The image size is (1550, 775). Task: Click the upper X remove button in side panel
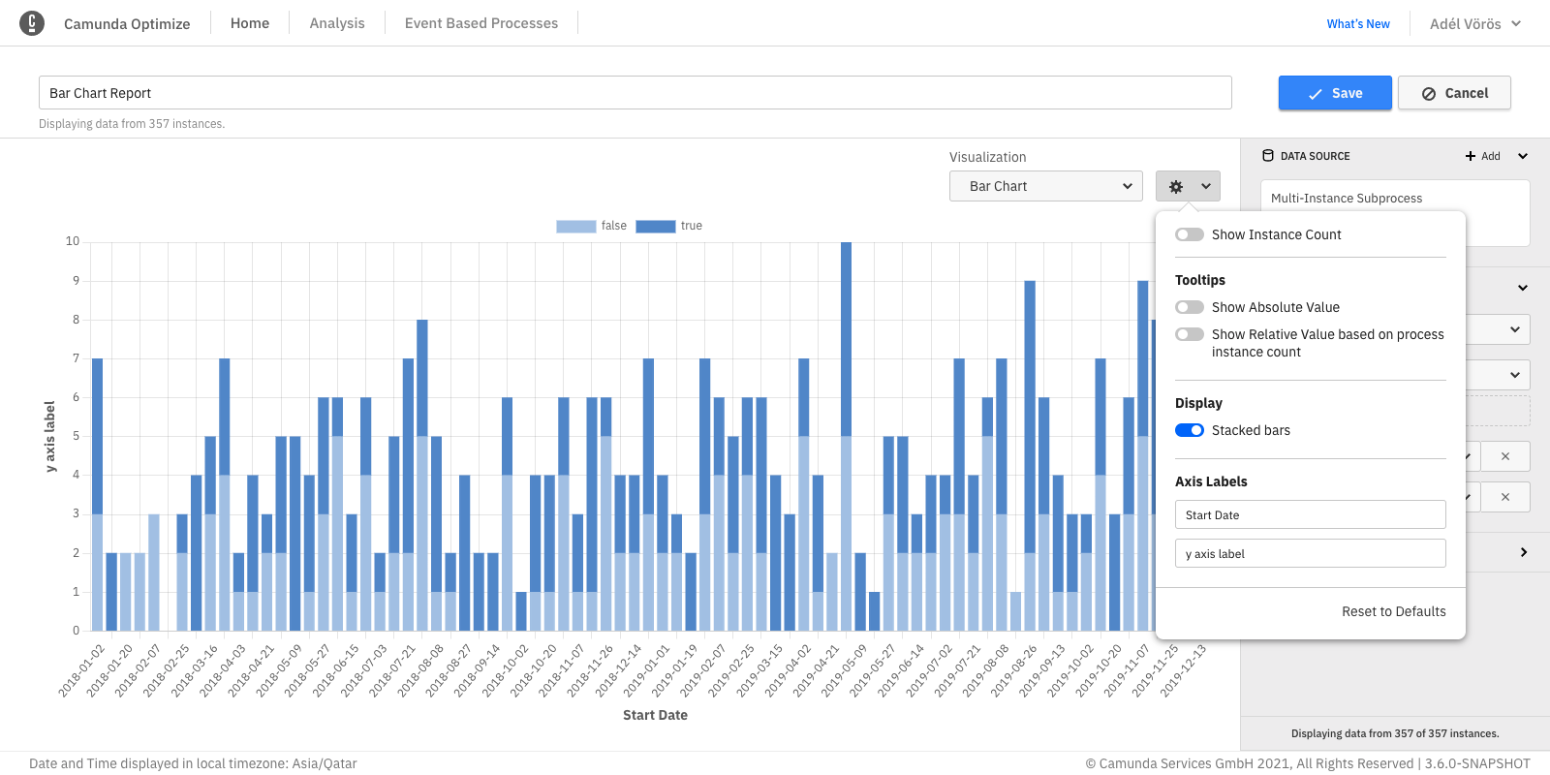pyautogui.click(x=1504, y=456)
